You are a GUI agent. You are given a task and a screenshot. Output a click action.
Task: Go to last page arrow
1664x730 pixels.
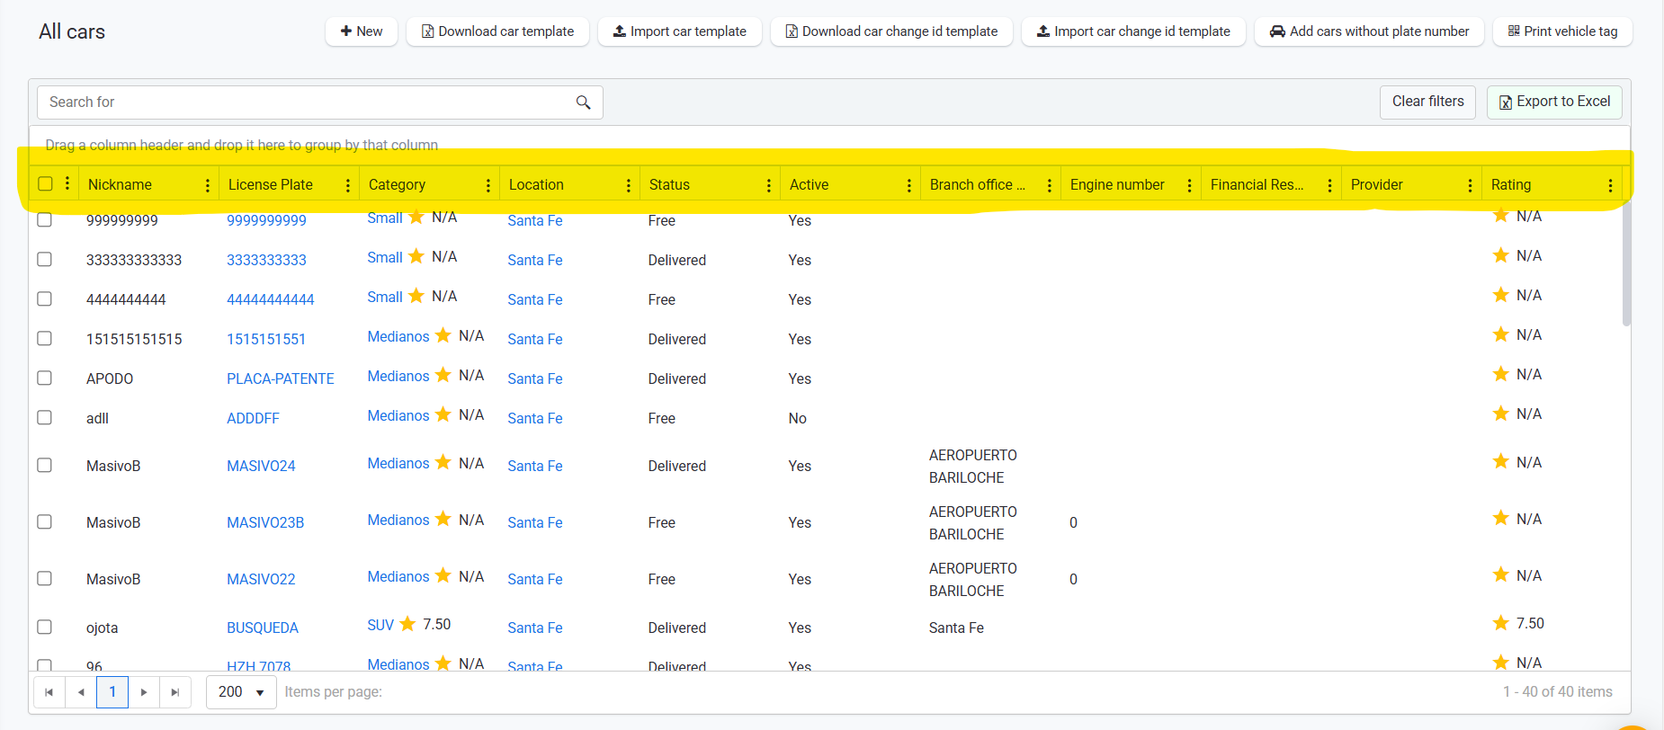tap(175, 692)
